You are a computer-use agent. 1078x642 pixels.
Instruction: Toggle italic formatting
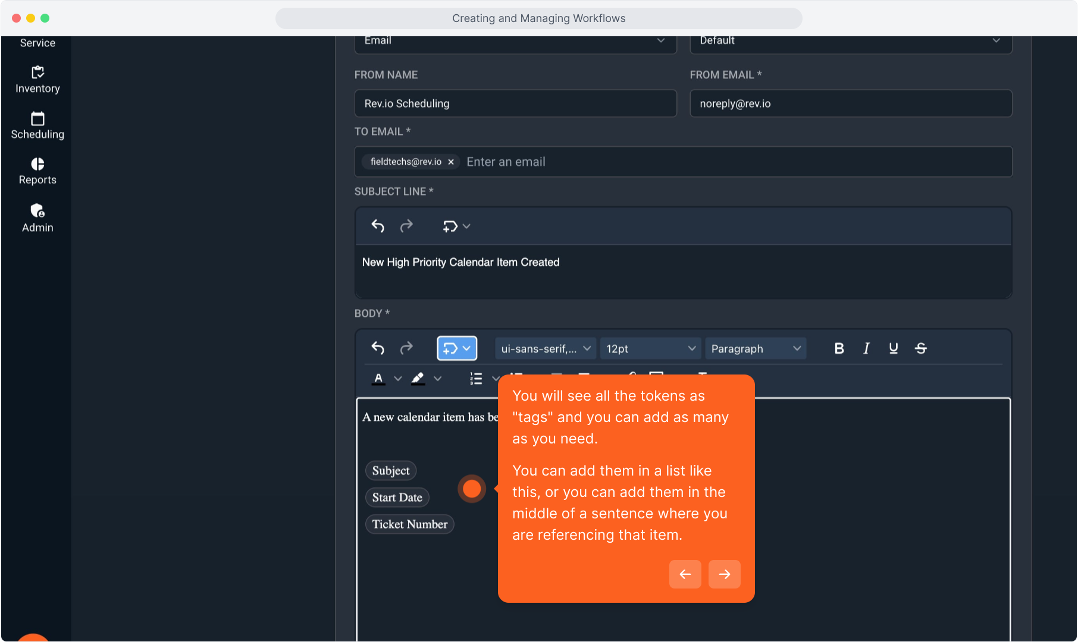click(866, 348)
